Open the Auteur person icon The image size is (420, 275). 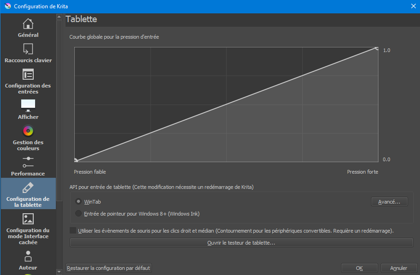(x=28, y=256)
